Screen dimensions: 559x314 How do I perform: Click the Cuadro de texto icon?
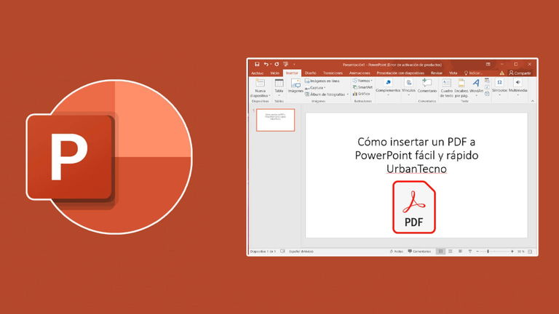(x=446, y=84)
